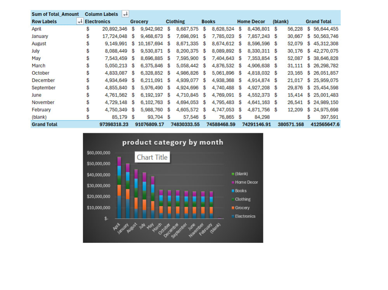Select April Electronics value 20,892,346
The height and width of the screenshot is (290, 388).
pyautogui.click(x=114, y=29)
